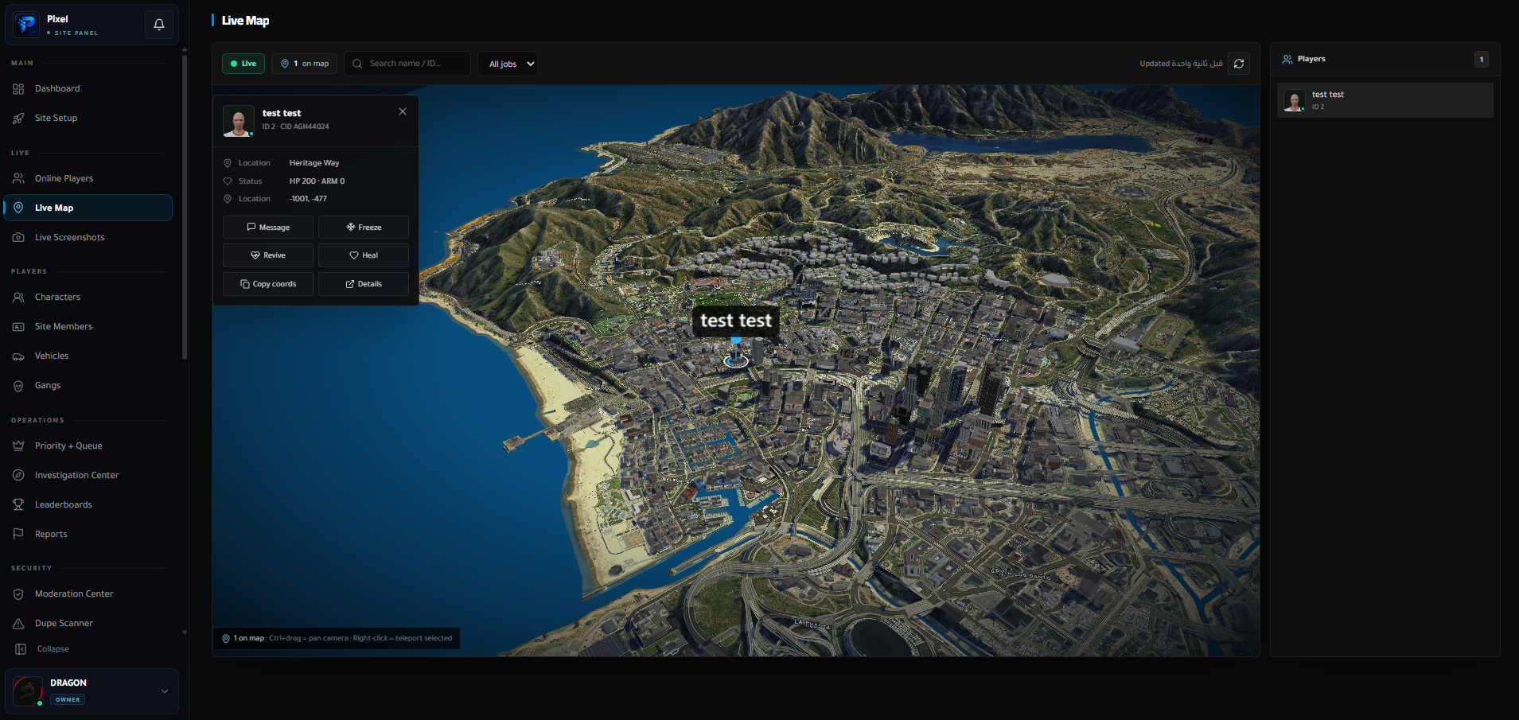This screenshot has height=720, width=1519.
Task: Copy coords of the player
Action: [x=268, y=284]
